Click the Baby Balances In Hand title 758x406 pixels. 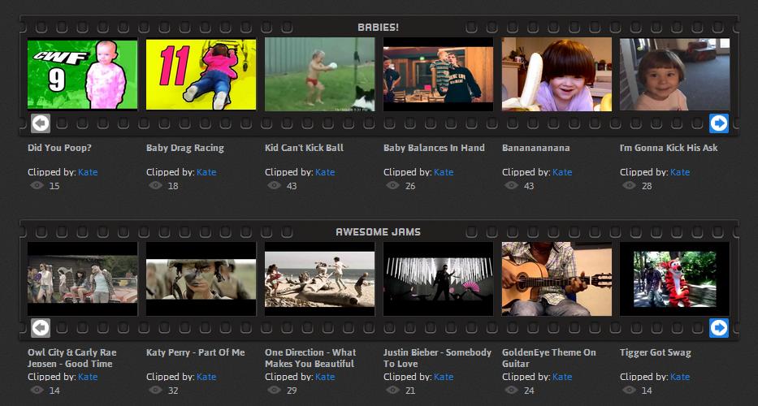(x=434, y=148)
